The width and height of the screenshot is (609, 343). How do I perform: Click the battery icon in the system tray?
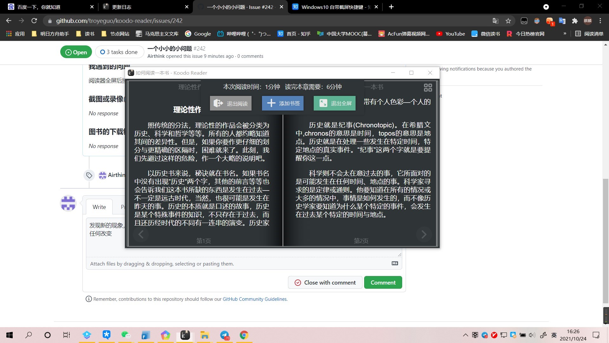click(x=522, y=335)
